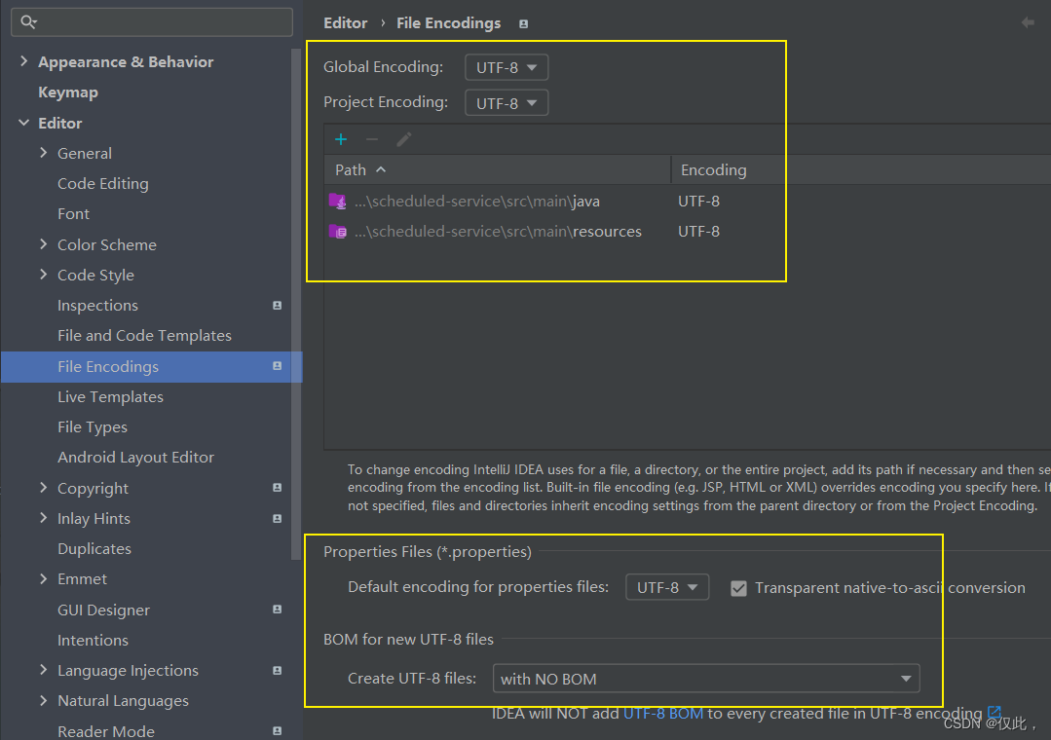Viewport: 1051px width, 740px height.
Task: Open Intentions settings
Action: 93,640
